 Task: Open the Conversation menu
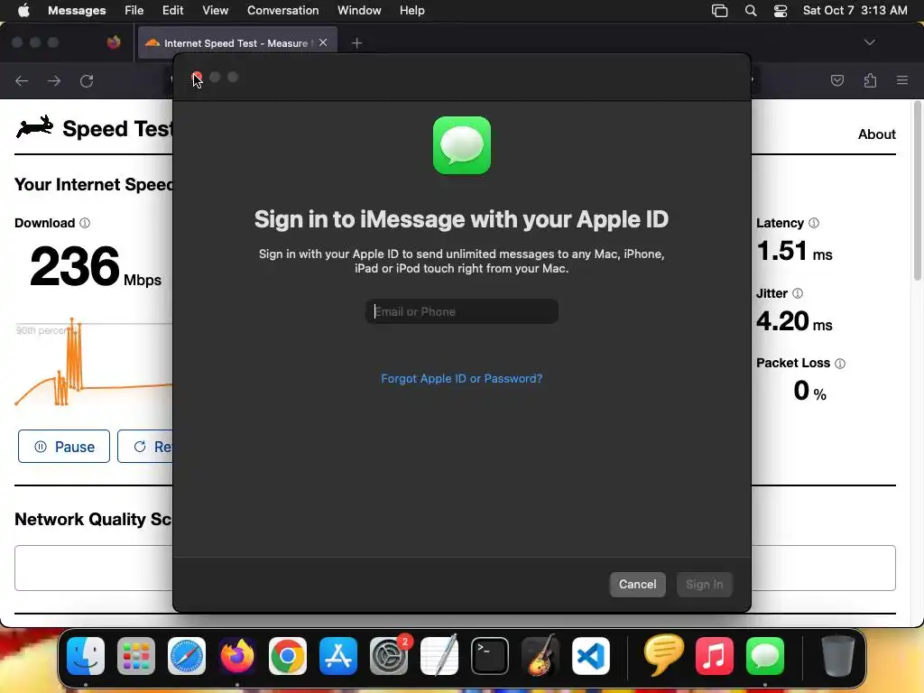click(282, 10)
